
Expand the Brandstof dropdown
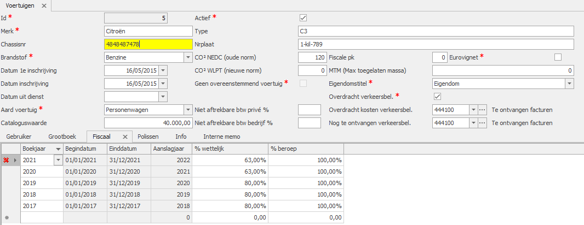186,57
